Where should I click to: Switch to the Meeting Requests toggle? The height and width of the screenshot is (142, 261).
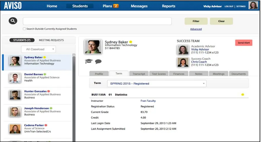[51, 40]
